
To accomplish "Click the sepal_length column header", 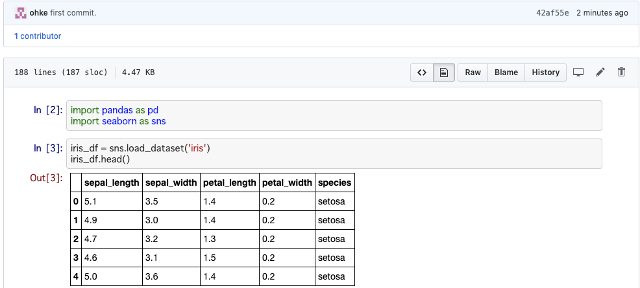I will (112, 183).
